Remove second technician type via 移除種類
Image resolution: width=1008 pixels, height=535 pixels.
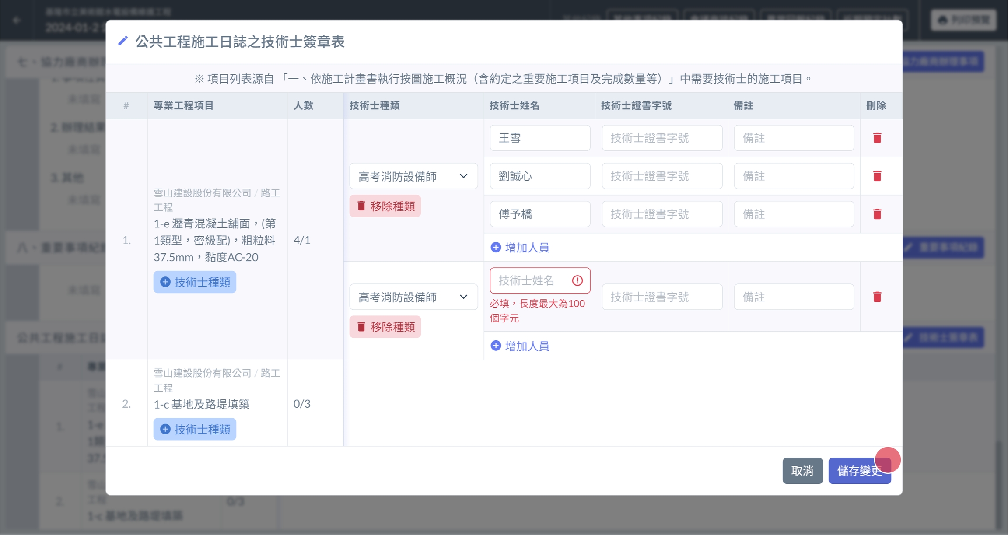(x=385, y=327)
